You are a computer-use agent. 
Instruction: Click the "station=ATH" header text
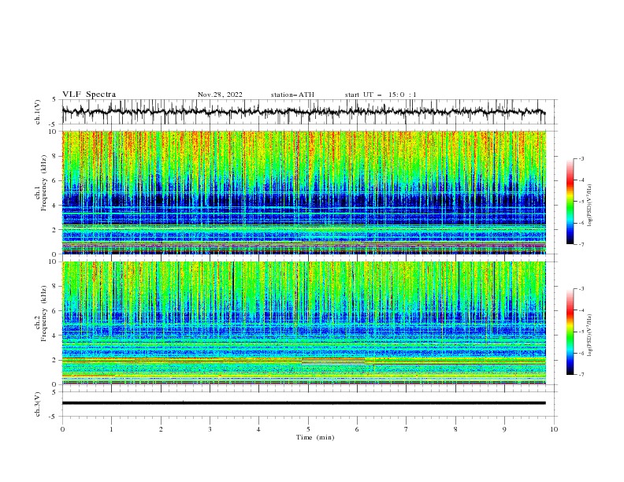pyautogui.click(x=292, y=95)
